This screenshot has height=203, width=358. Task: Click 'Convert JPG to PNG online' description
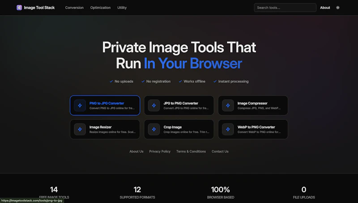coord(186,108)
